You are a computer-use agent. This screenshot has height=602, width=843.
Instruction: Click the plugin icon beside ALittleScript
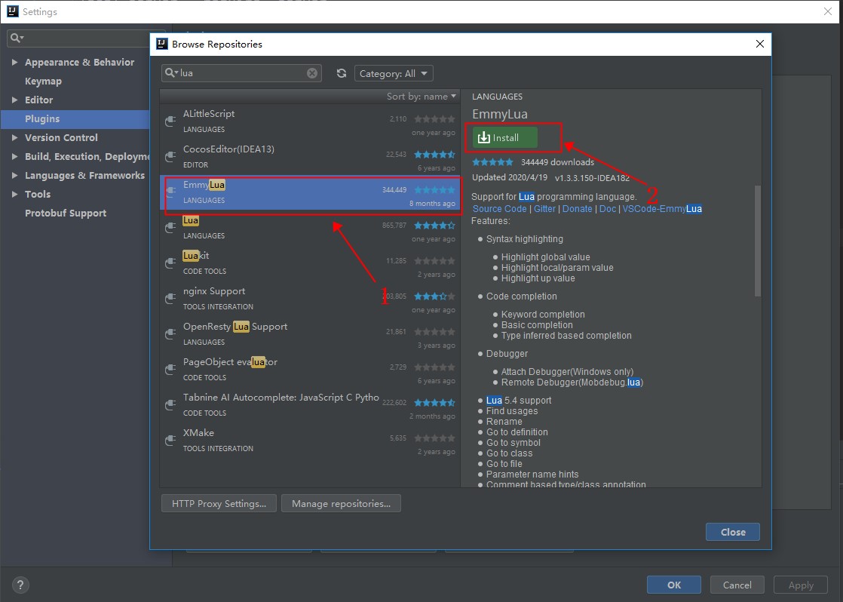pyautogui.click(x=170, y=121)
